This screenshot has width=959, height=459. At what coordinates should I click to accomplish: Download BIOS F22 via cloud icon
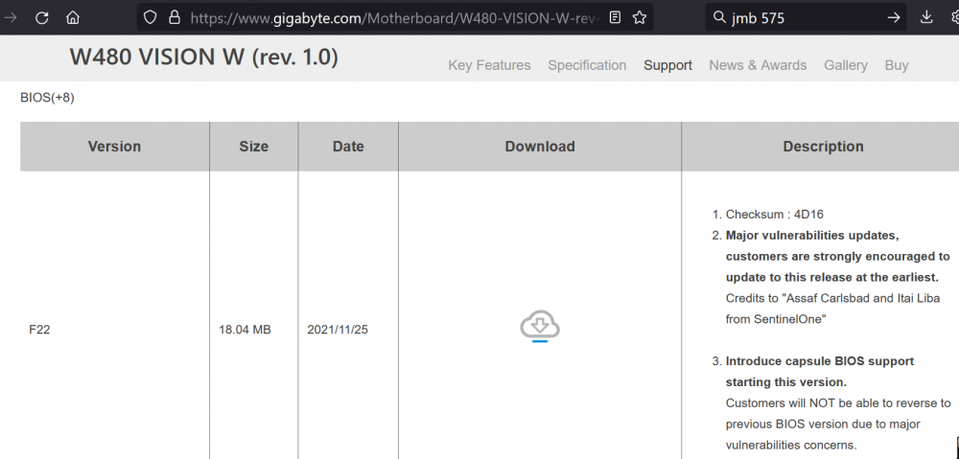coord(539,326)
